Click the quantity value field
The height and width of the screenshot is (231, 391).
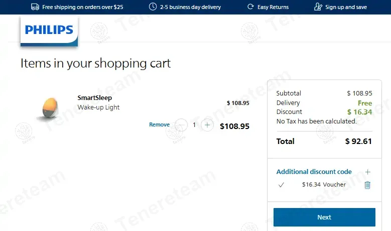pyautogui.click(x=194, y=125)
